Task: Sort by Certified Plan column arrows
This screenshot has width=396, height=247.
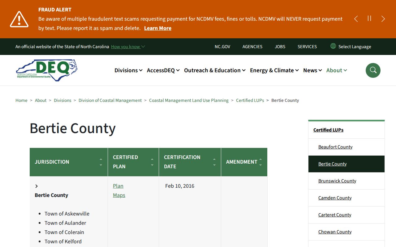Action: [152, 162]
